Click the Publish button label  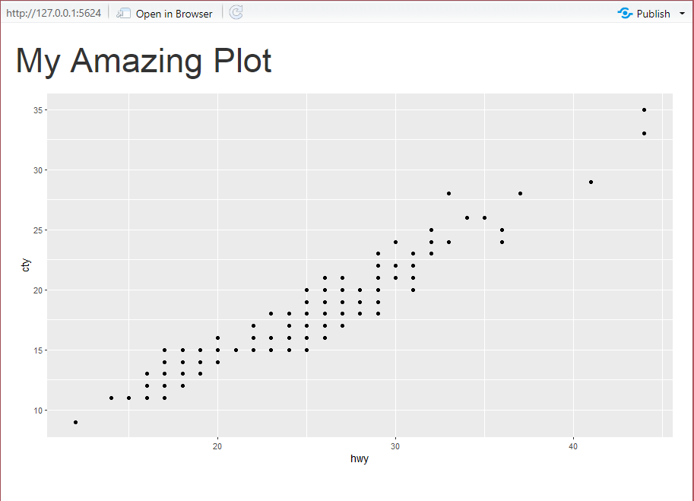(x=653, y=14)
